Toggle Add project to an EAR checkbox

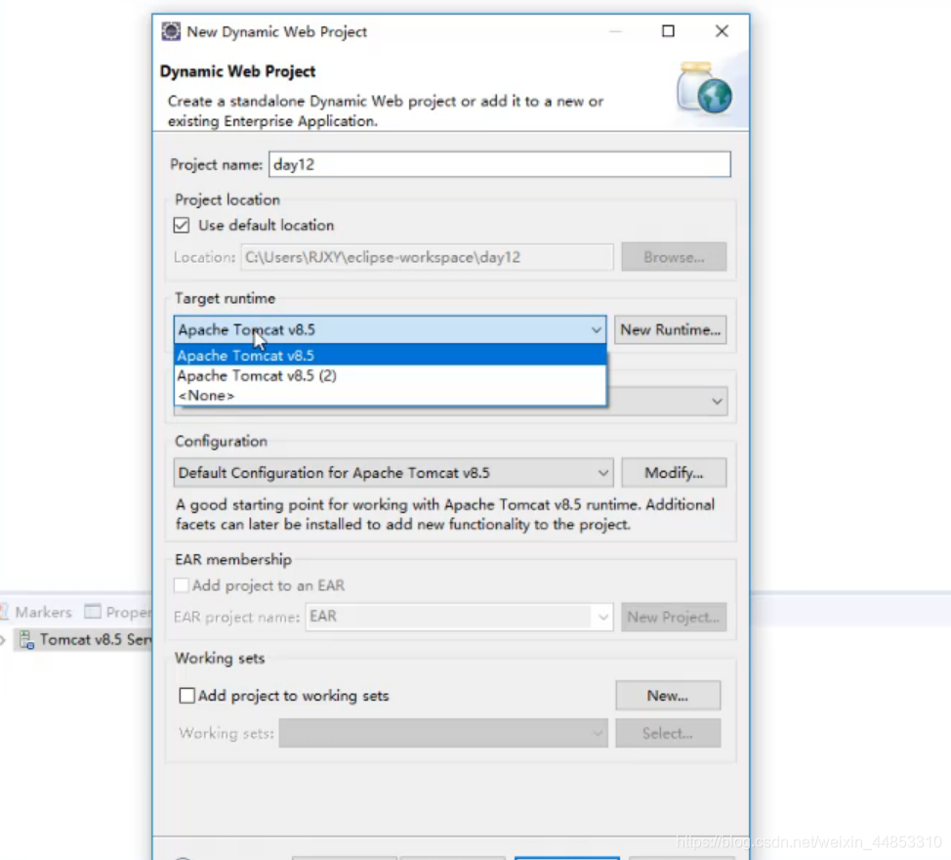(x=182, y=585)
